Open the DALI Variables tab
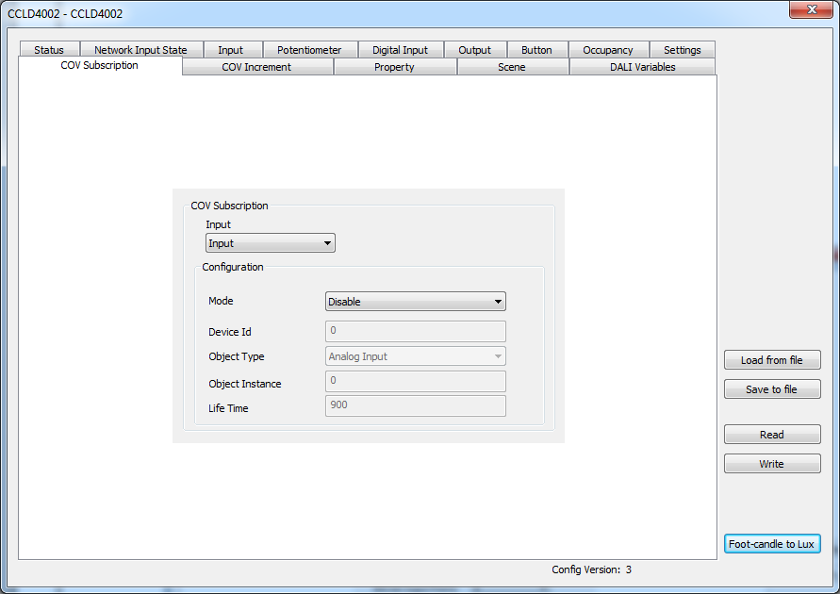Viewport: 840px width, 594px height. [642, 67]
